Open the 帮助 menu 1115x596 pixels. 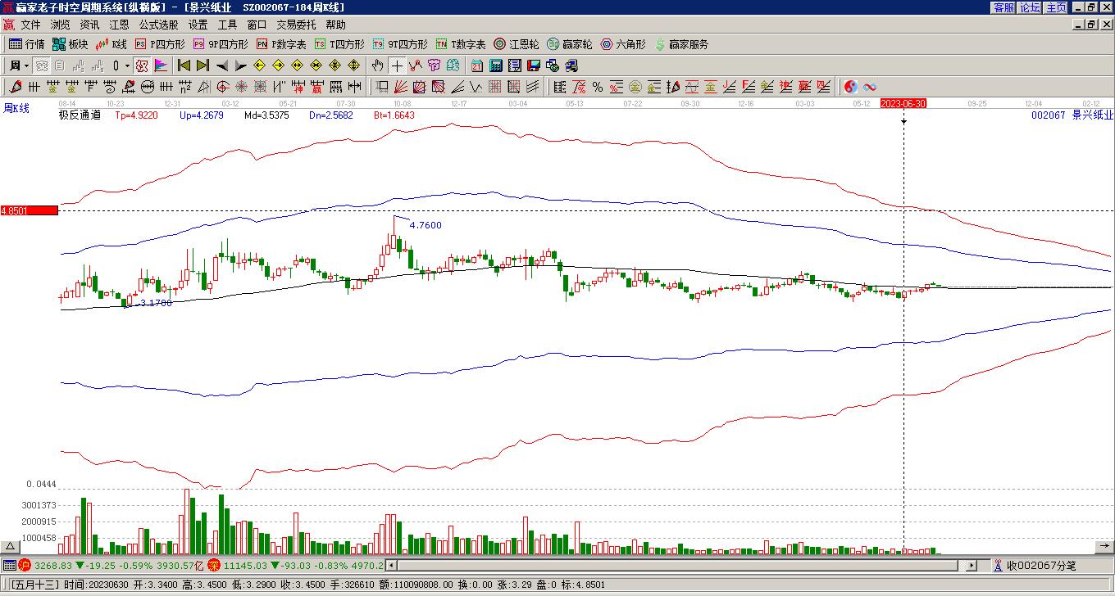[x=335, y=25]
